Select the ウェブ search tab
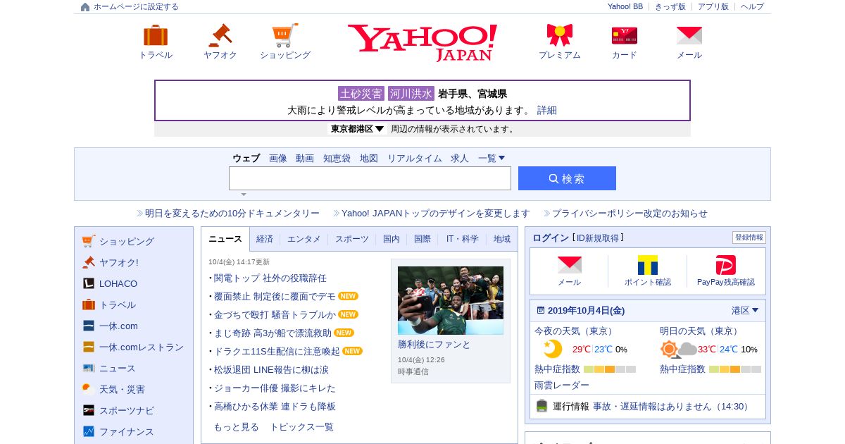The height and width of the screenshot is (444, 845). pos(246,159)
